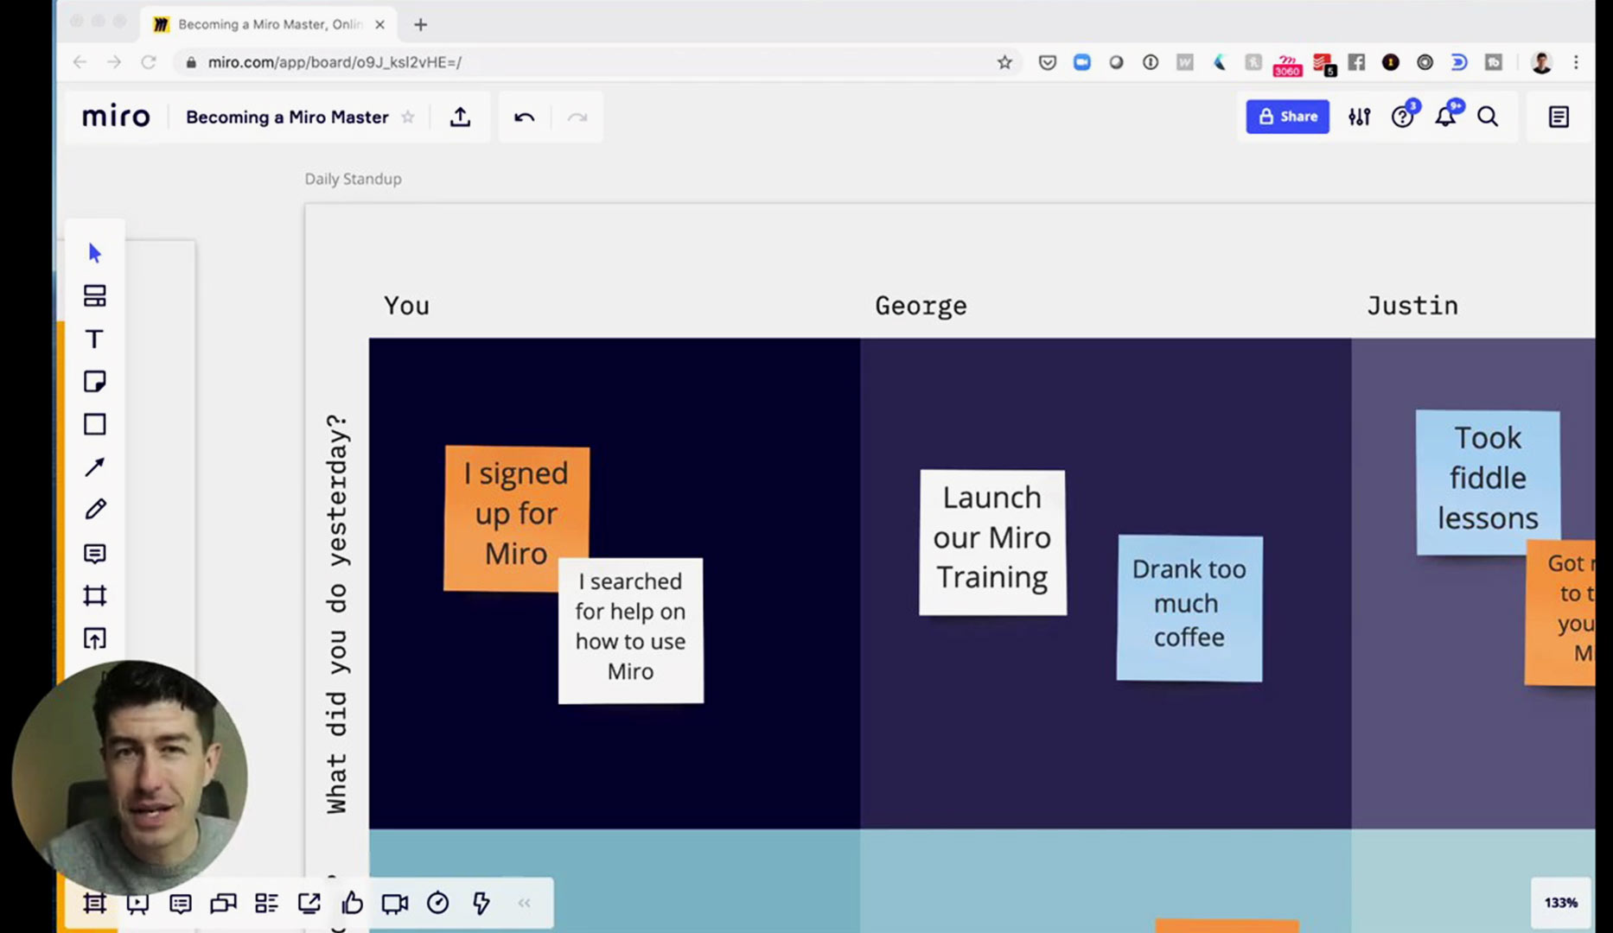Open board settings sliders icon
This screenshot has width=1613, height=933.
1360,117
